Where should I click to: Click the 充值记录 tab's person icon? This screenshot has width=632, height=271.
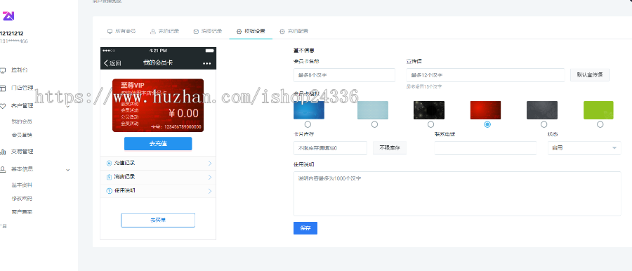point(153,31)
